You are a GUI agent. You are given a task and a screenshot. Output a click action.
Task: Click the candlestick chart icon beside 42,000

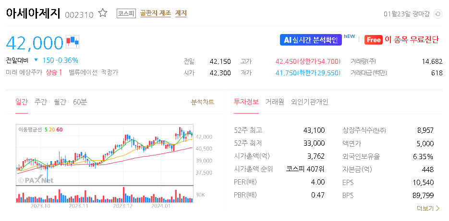point(73,42)
